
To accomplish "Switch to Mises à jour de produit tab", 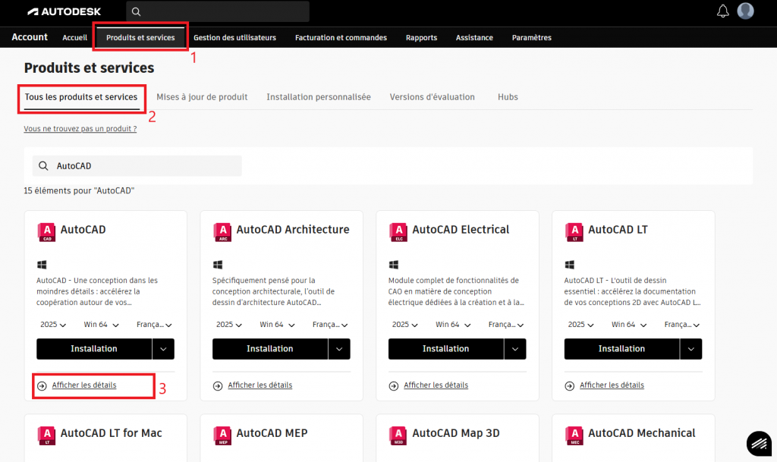I will tap(202, 97).
